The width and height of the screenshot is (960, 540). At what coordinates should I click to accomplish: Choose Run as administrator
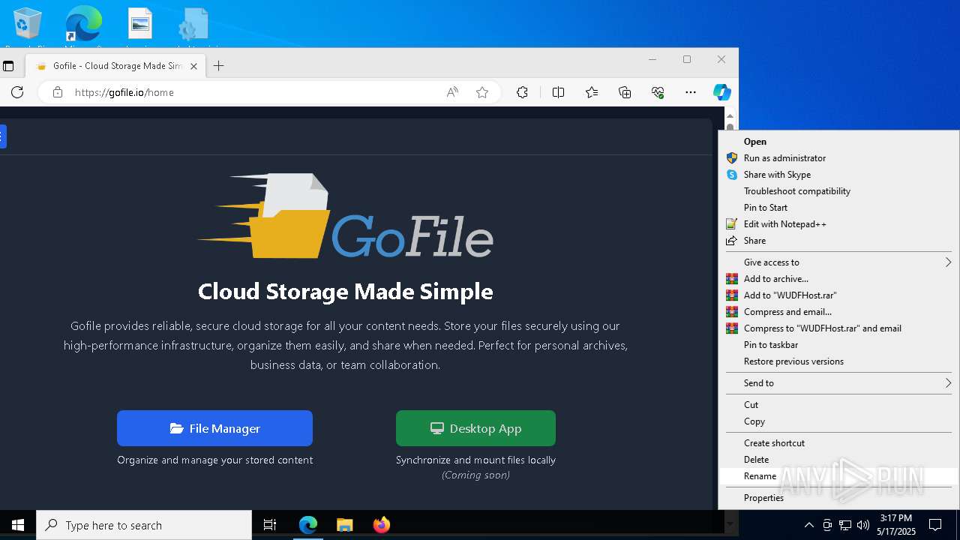838,158
